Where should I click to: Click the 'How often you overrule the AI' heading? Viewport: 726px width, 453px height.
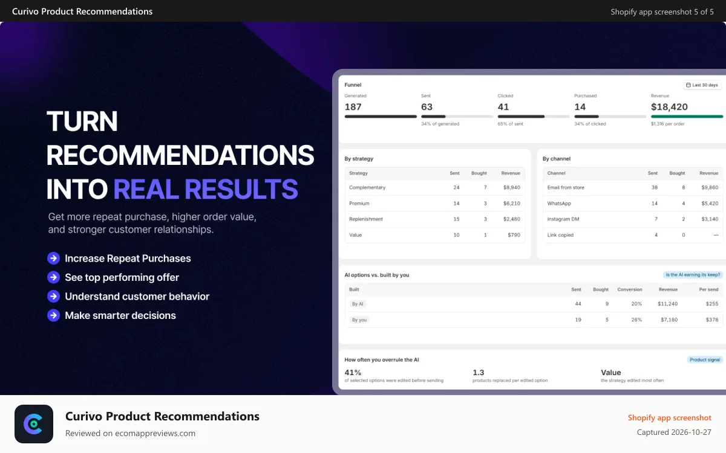(382, 359)
